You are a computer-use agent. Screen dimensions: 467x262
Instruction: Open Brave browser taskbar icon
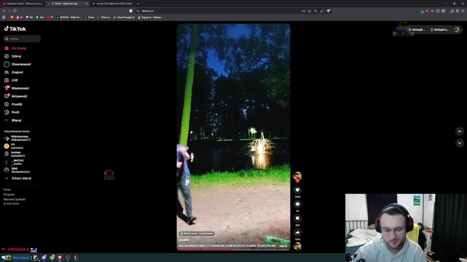tap(60, 258)
